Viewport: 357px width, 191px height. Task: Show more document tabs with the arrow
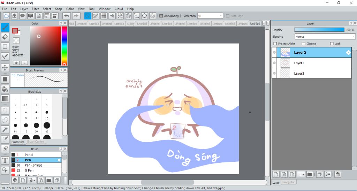click(264, 23)
